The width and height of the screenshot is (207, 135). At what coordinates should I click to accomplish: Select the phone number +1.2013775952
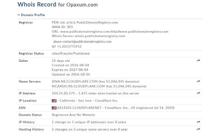[x=69, y=47]
